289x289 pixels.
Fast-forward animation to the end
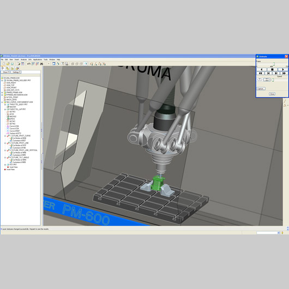click(x=284, y=73)
